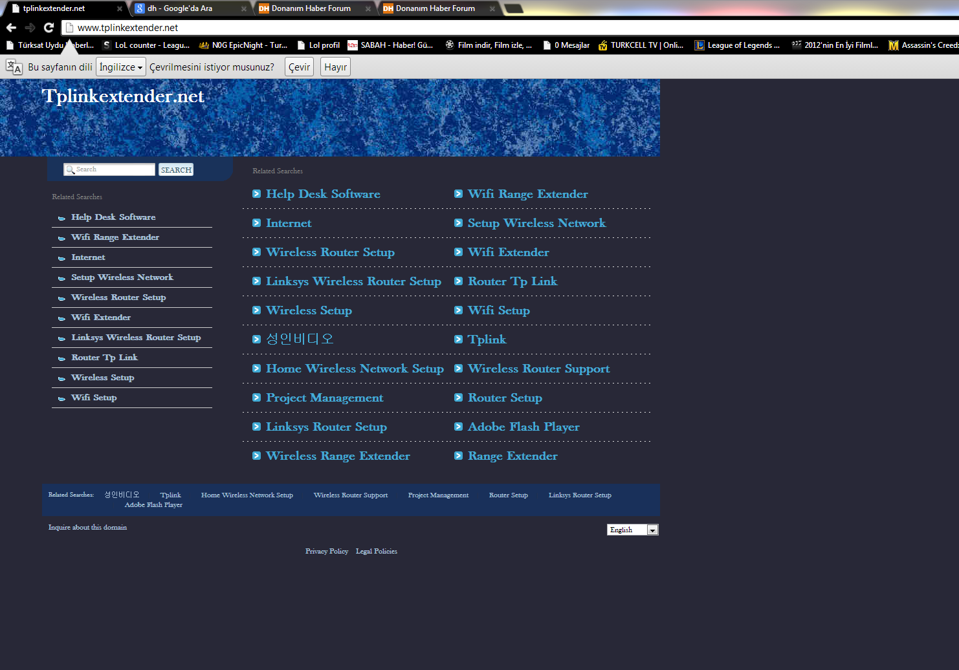Open the Assassin's Creed bookmark
Viewport: 959px width, 670px height.
click(923, 45)
